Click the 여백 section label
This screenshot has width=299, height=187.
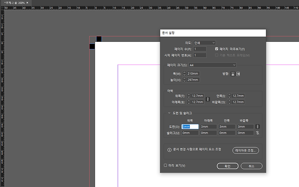(x=170, y=91)
